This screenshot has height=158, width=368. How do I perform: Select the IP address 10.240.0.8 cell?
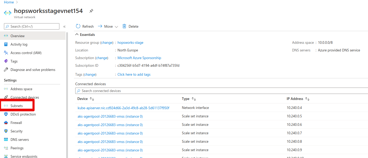point(294,141)
